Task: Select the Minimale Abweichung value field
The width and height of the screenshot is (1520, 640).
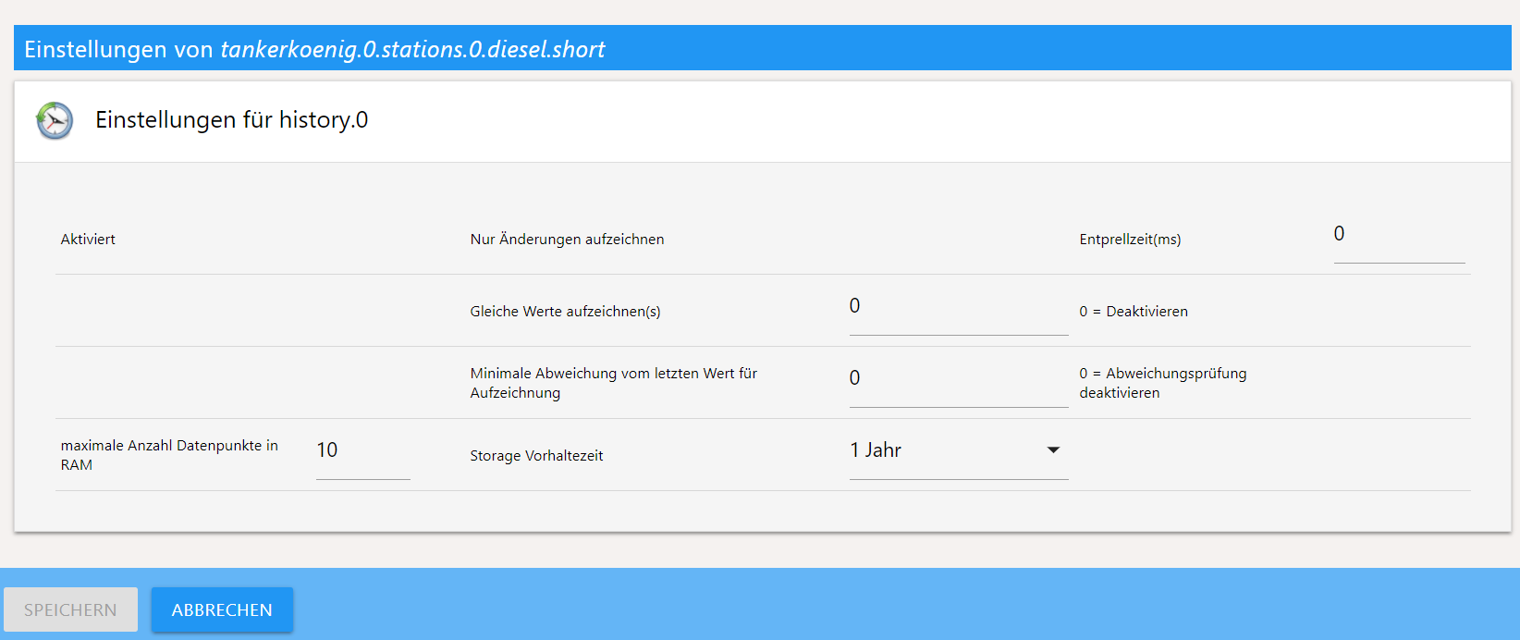Action: tap(958, 379)
